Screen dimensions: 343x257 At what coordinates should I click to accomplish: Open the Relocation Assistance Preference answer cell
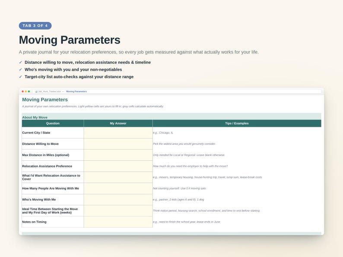coord(118,166)
